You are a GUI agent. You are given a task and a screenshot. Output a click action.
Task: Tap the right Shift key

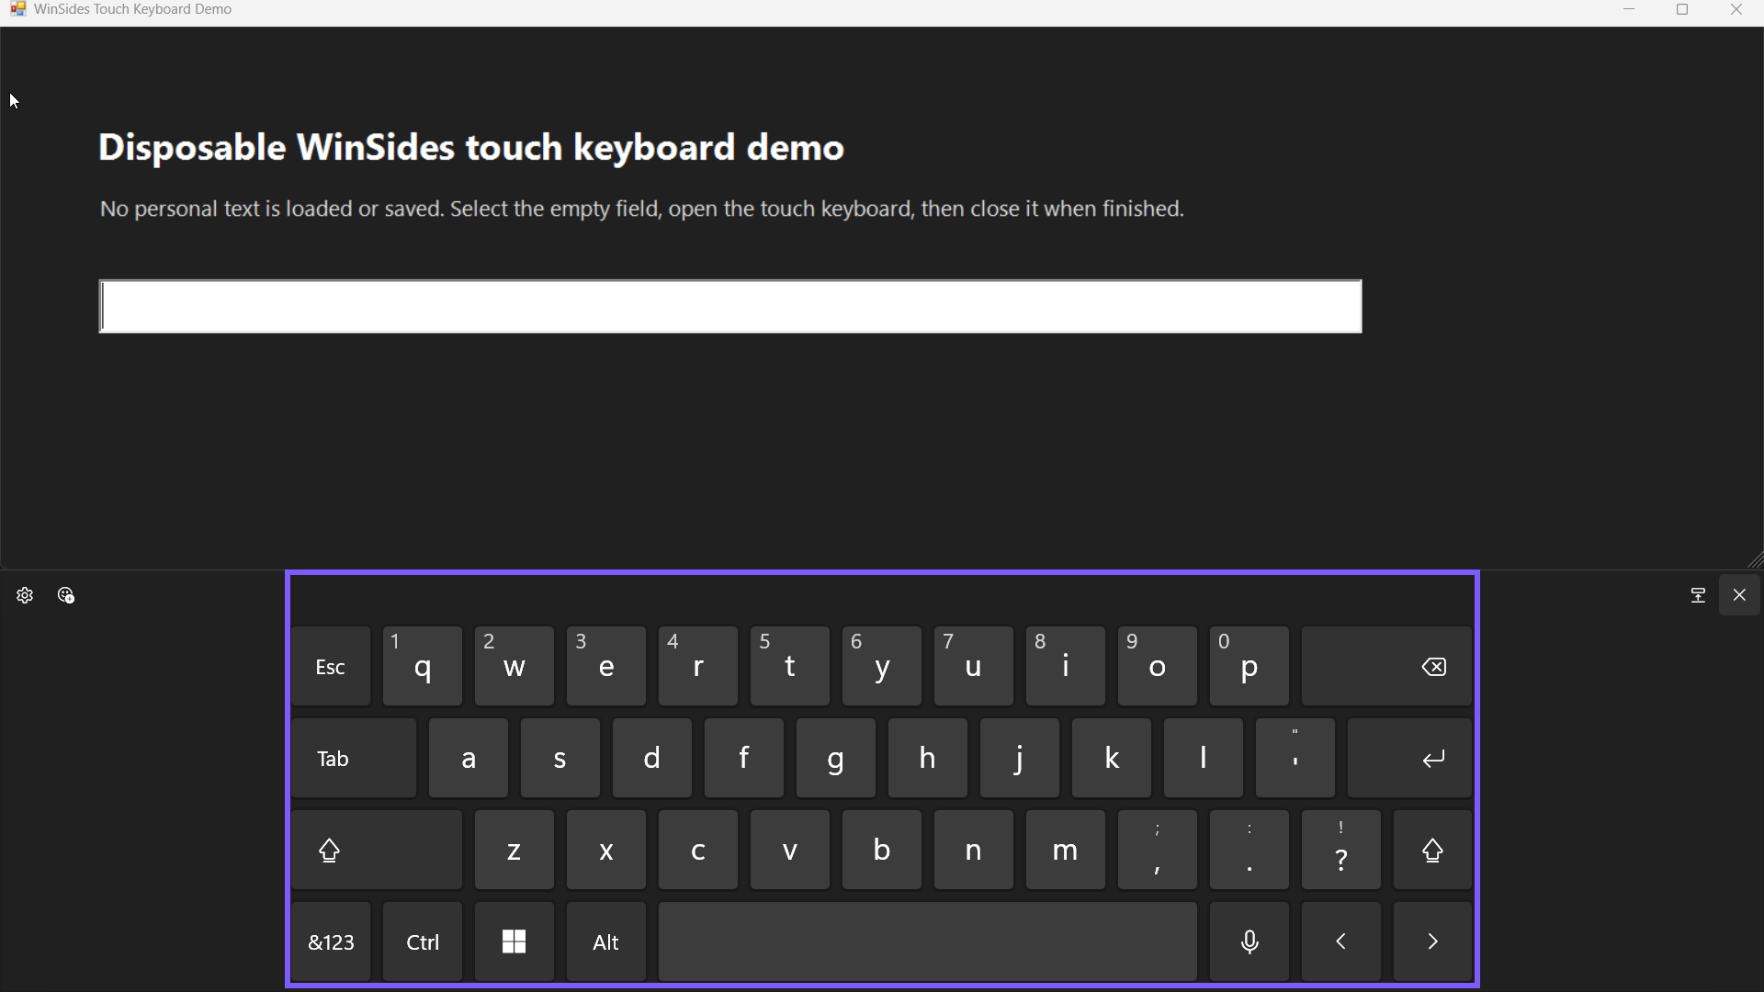[x=1433, y=851]
